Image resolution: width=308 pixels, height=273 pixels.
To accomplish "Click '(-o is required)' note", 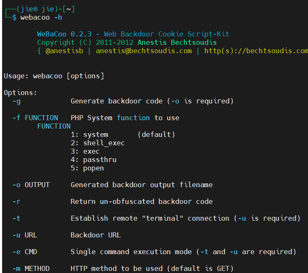I will coord(200,101).
